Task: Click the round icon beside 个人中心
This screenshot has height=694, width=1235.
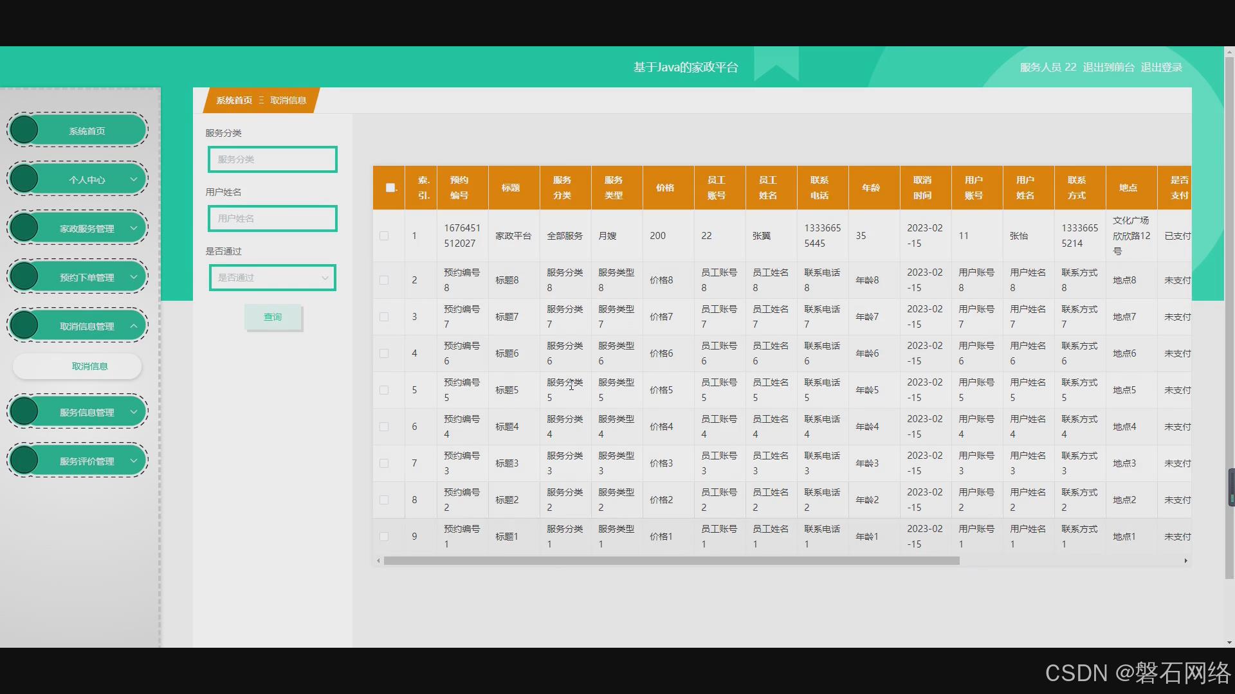Action: point(24,179)
